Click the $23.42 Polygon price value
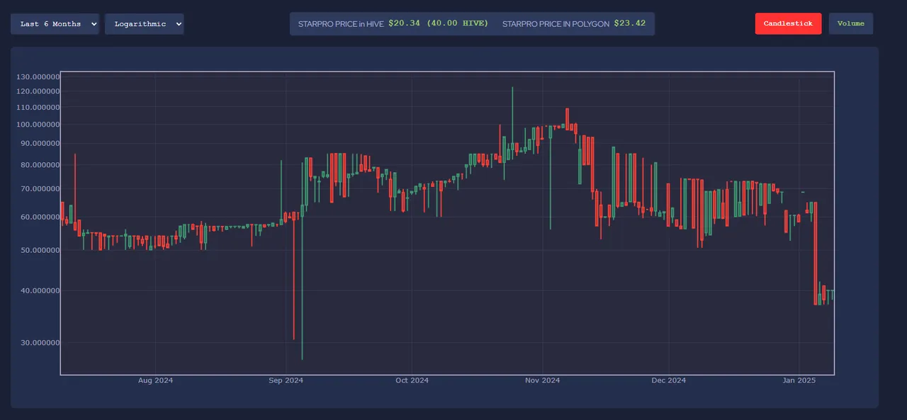 coord(630,23)
